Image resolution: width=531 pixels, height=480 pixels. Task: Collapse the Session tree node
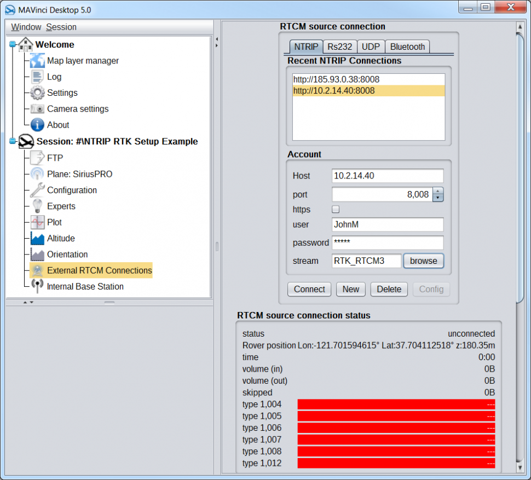pyautogui.click(x=13, y=141)
